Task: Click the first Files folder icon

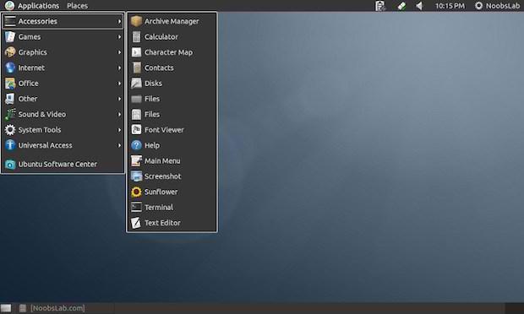Action: coord(136,99)
